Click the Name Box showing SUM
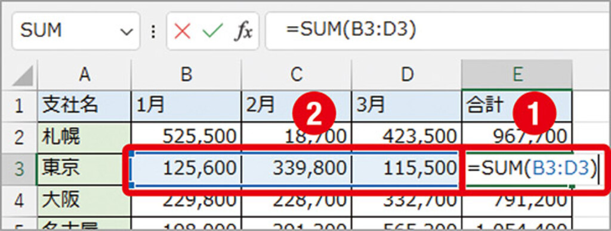The image size is (611, 231). [76, 31]
